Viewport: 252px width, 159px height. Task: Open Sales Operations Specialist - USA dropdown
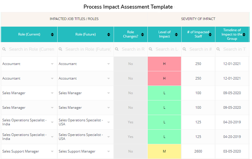coord(109,122)
